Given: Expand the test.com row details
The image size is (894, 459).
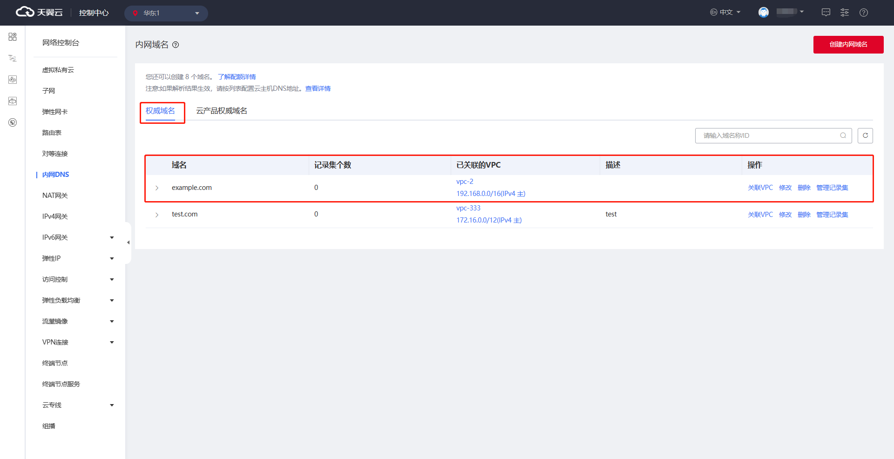Looking at the screenshot, I should 157,215.
